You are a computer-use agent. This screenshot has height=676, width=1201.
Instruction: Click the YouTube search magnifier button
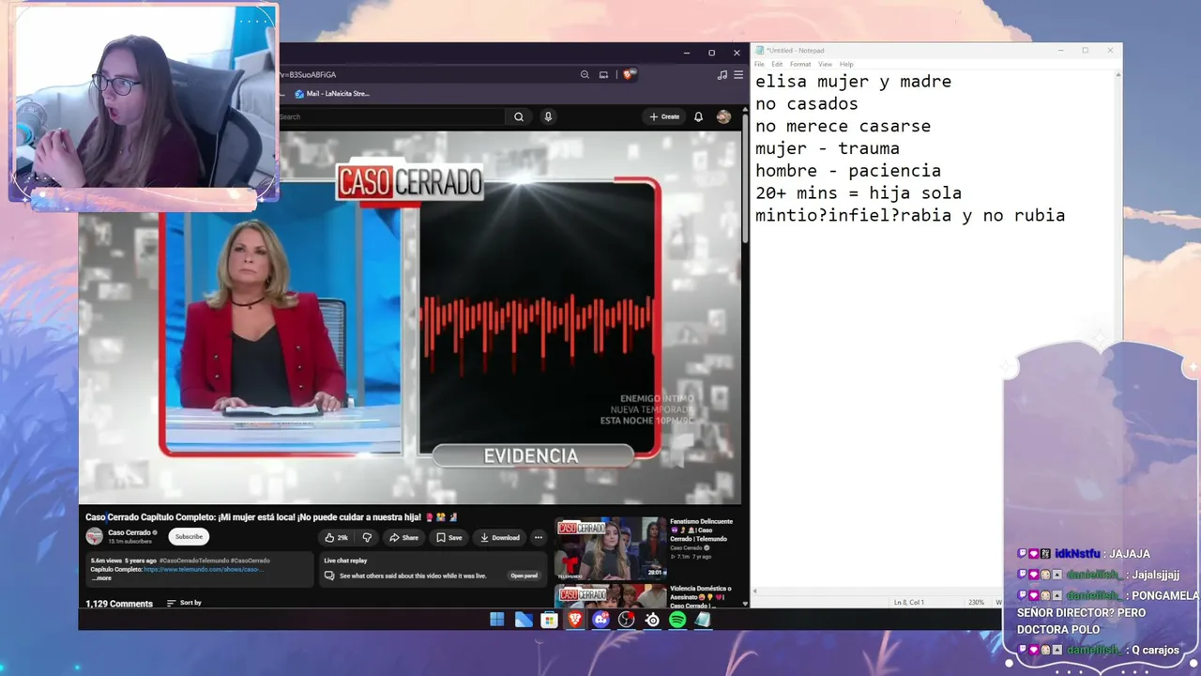point(519,116)
